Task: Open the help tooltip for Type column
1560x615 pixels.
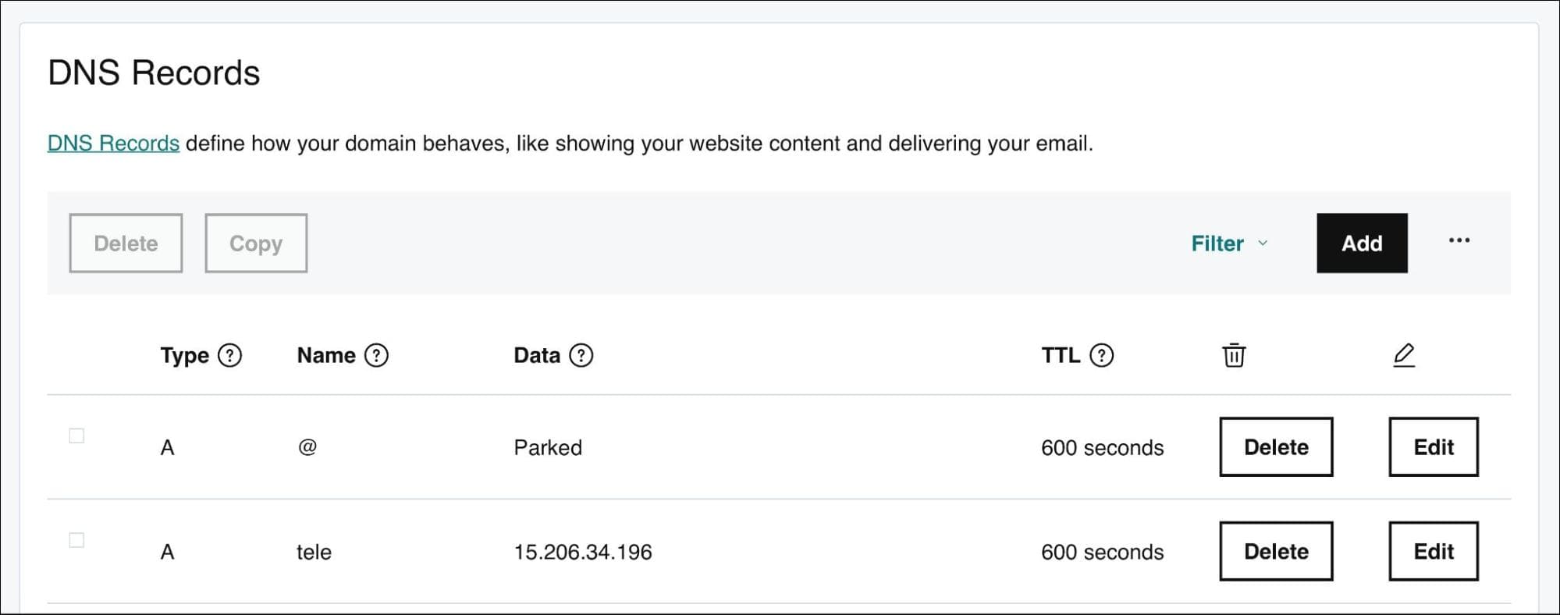Action: point(229,356)
